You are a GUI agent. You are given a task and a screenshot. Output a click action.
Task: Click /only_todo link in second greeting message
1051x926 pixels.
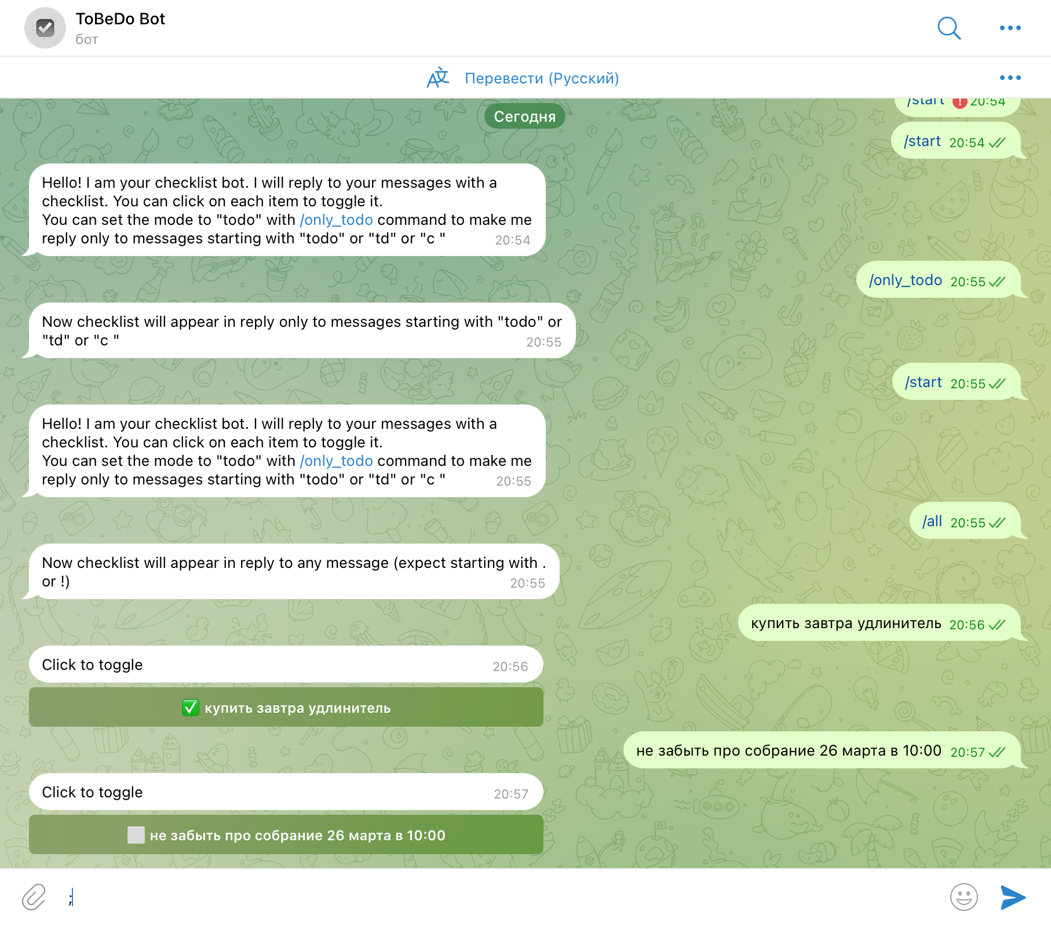pos(336,461)
